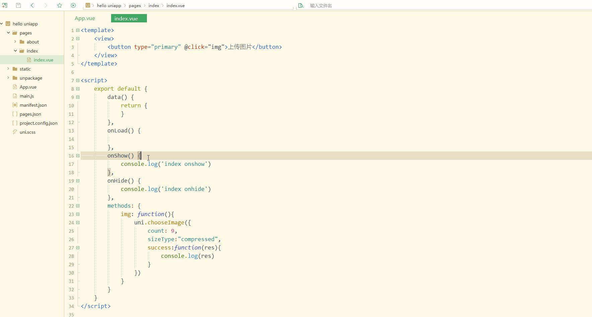
Task: Expand the about folder chevron
Action: click(15, 42)
